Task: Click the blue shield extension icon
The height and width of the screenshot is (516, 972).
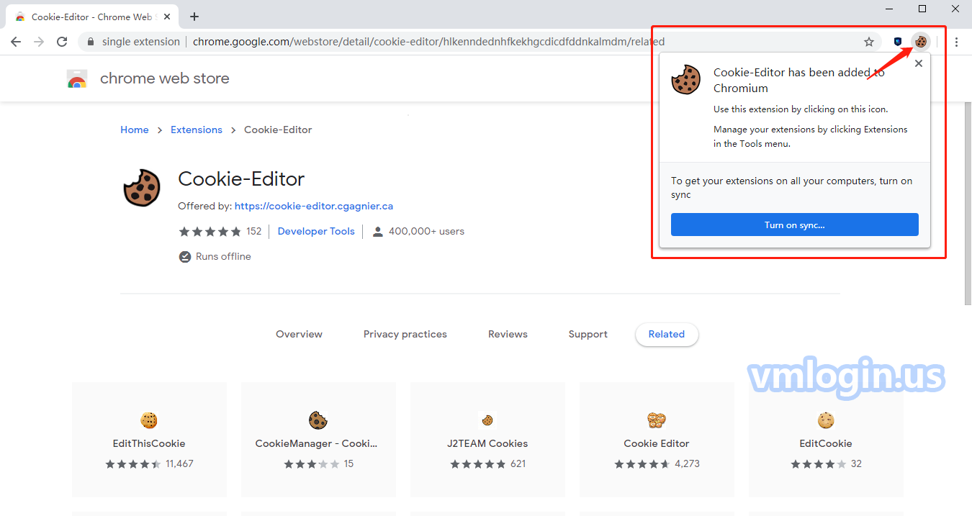Action: tap(898, 42)
